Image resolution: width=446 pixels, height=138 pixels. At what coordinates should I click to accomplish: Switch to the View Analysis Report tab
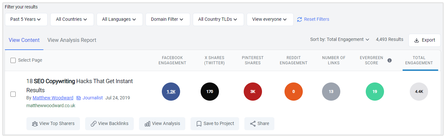72,40
